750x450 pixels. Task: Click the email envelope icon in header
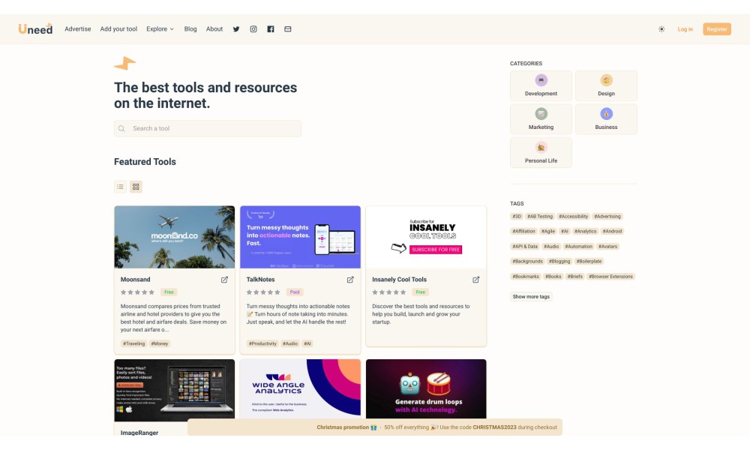pyautogui.click(x=288, y=29)
